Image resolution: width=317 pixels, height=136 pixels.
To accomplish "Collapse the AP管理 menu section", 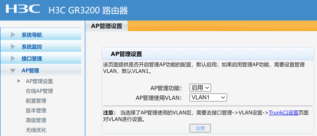I will pos(41,70).
